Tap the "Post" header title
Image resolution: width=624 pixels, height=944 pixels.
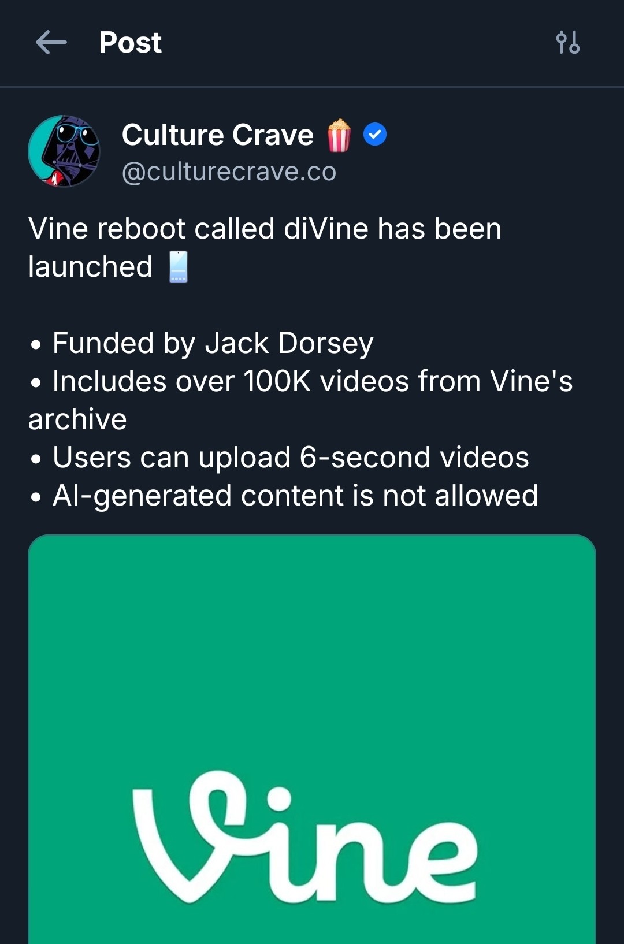click(x=131, y=43)
